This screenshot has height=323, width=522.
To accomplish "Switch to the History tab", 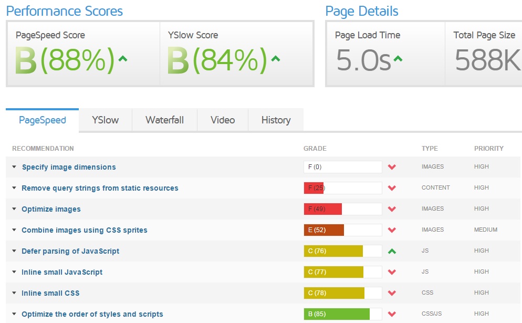I will (276, 120).
